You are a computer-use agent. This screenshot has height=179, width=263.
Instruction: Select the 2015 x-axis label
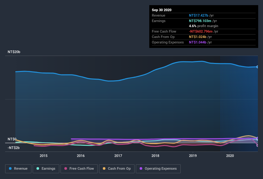[x=44, y=156]
